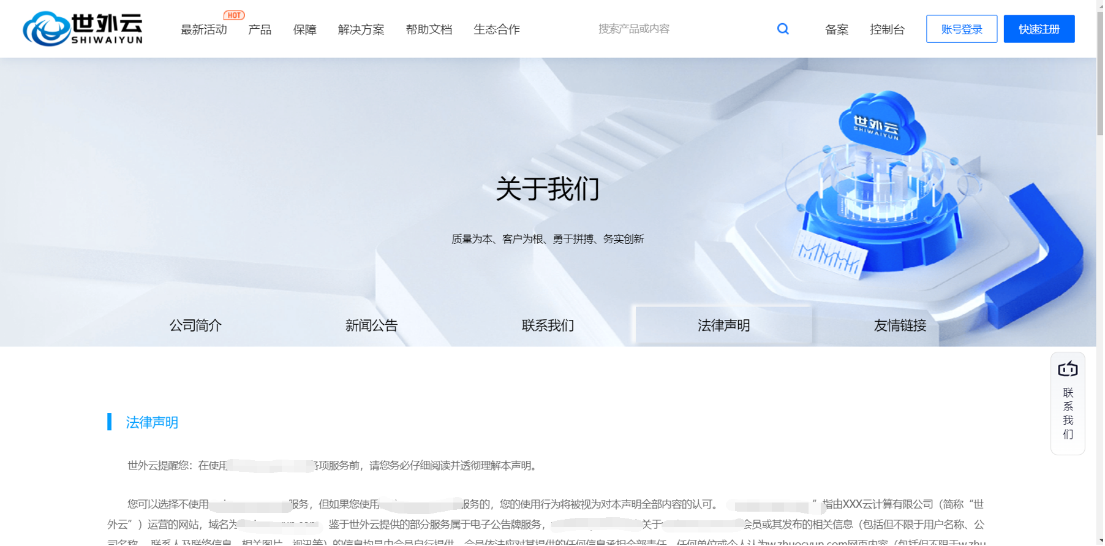Screen dimensions: 1105x546
Task: Click the search magnifier icon
Action: [783, 29]
